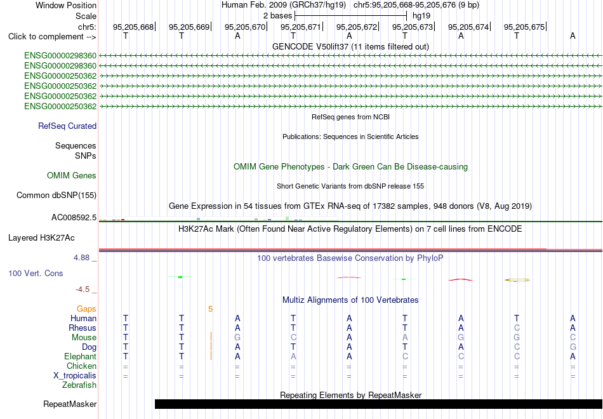Click the '2 bases' scale bar
The width and height of the screenshot is (603, 419).
(350, 16)
